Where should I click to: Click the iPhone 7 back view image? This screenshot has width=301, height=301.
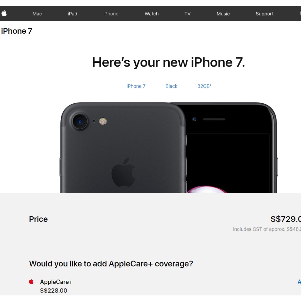[123, 148]
